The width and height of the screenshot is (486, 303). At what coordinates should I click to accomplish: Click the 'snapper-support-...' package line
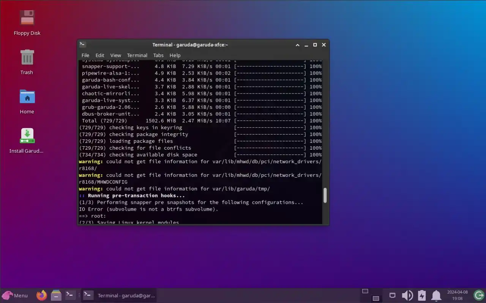tap(200, 66)
